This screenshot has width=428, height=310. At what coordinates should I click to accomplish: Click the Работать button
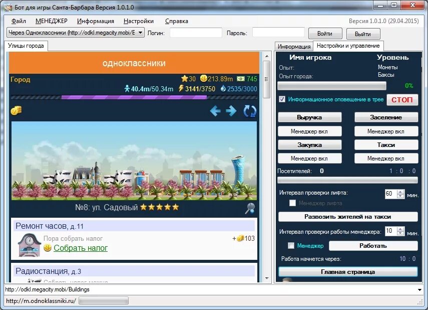point(373,246)
